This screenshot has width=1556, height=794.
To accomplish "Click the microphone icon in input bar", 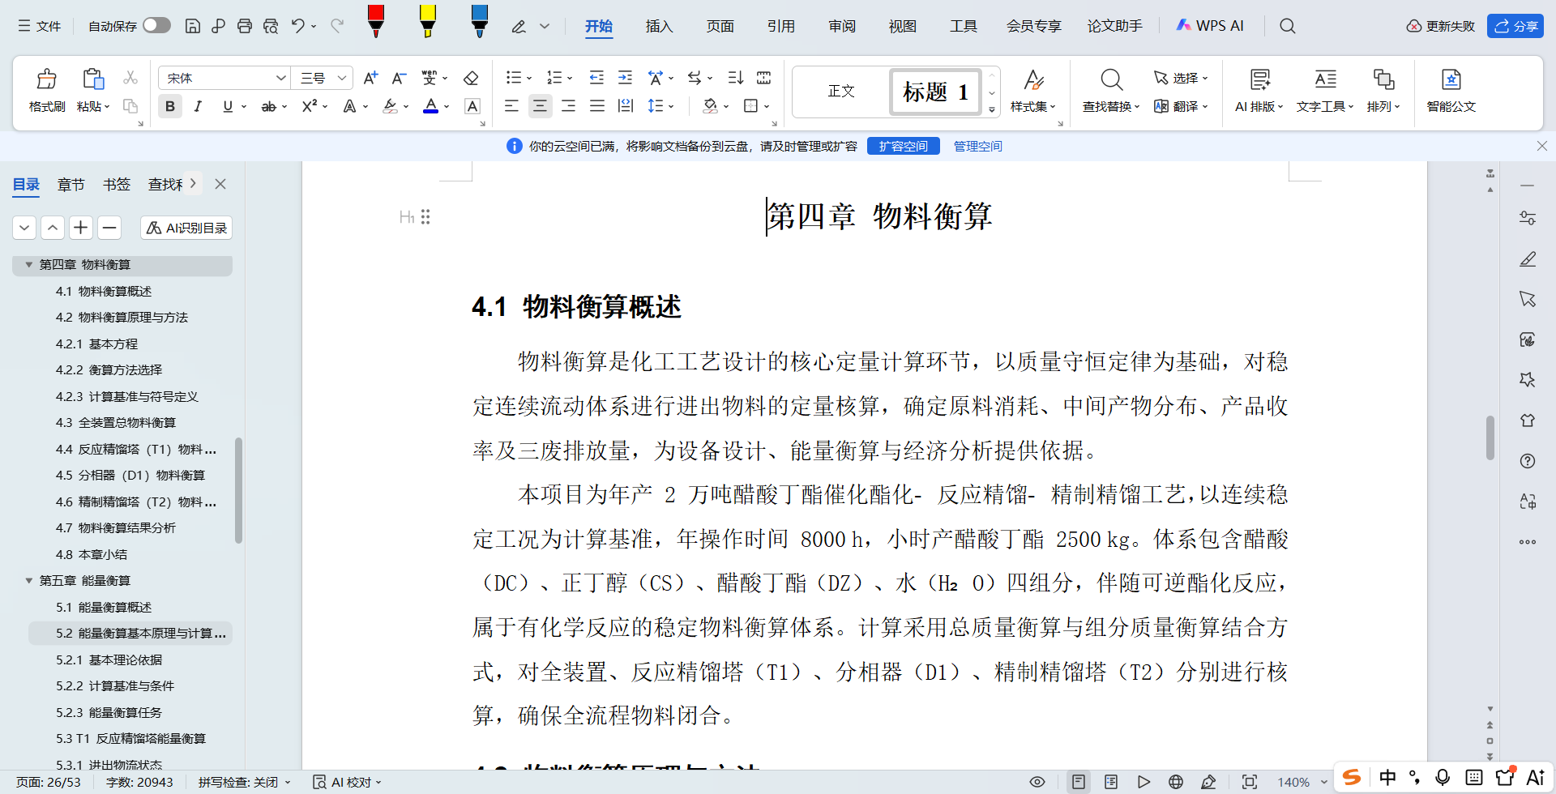I will click(x=1443, y=777).
